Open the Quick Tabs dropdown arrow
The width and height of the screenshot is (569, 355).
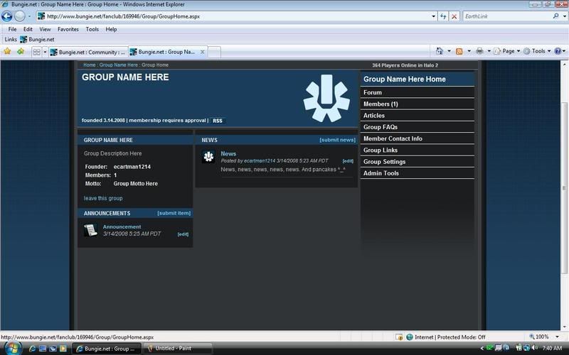click(45, 52)
